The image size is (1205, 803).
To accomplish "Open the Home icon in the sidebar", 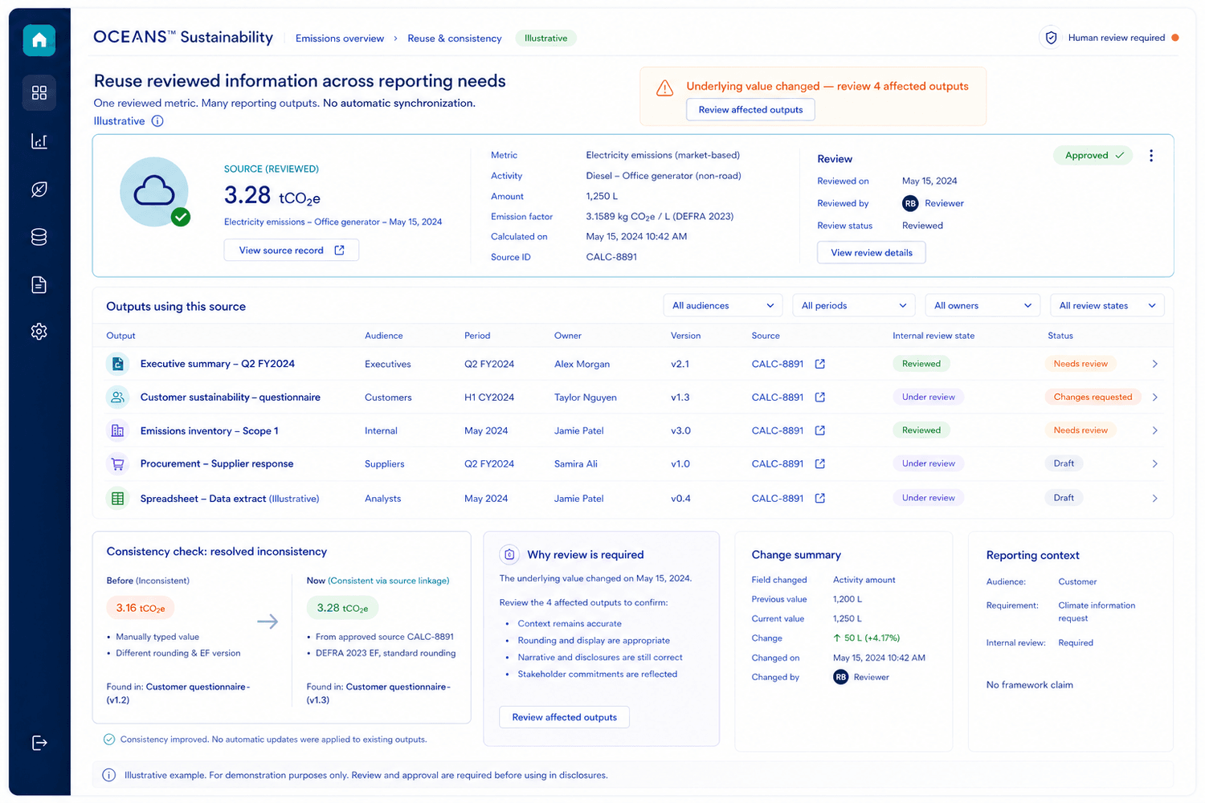I will click(x=39, y=40).
